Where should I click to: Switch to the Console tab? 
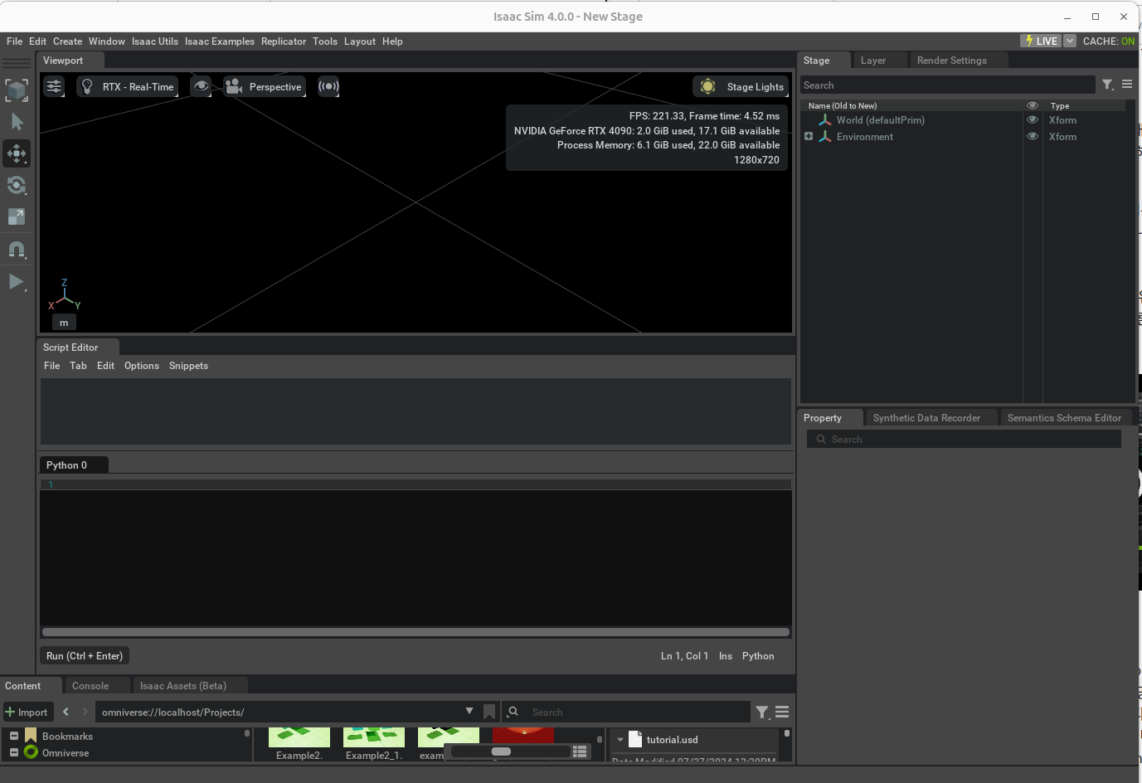(90, 686)
